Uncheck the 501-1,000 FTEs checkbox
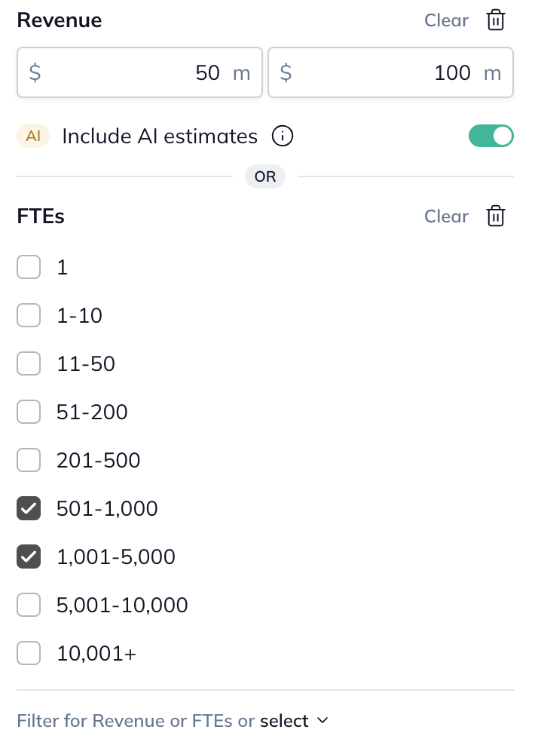The image size is (538, 742). (x=29, y=509)
